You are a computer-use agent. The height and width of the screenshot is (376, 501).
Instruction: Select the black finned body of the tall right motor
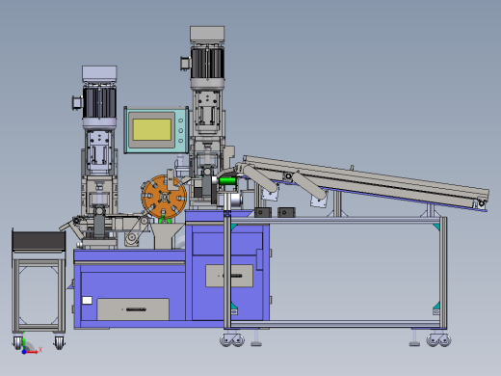[207, 63]
